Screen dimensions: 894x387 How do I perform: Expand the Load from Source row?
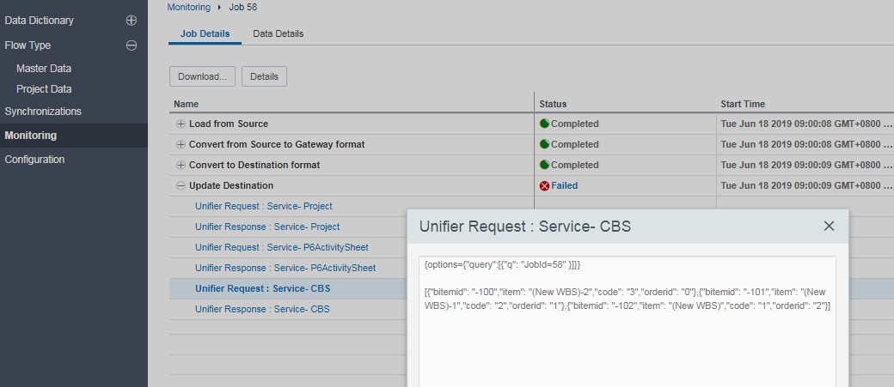pyautogui.click(x=181, y=124)
